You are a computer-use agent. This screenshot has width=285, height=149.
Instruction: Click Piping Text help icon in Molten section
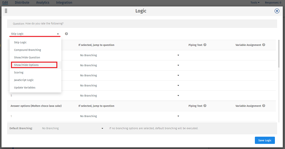tap(205, 106)
